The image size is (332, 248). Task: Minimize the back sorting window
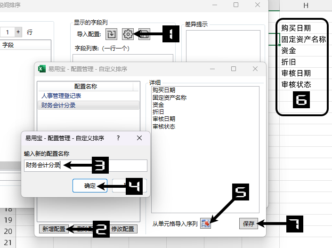(x=215, y=5)
